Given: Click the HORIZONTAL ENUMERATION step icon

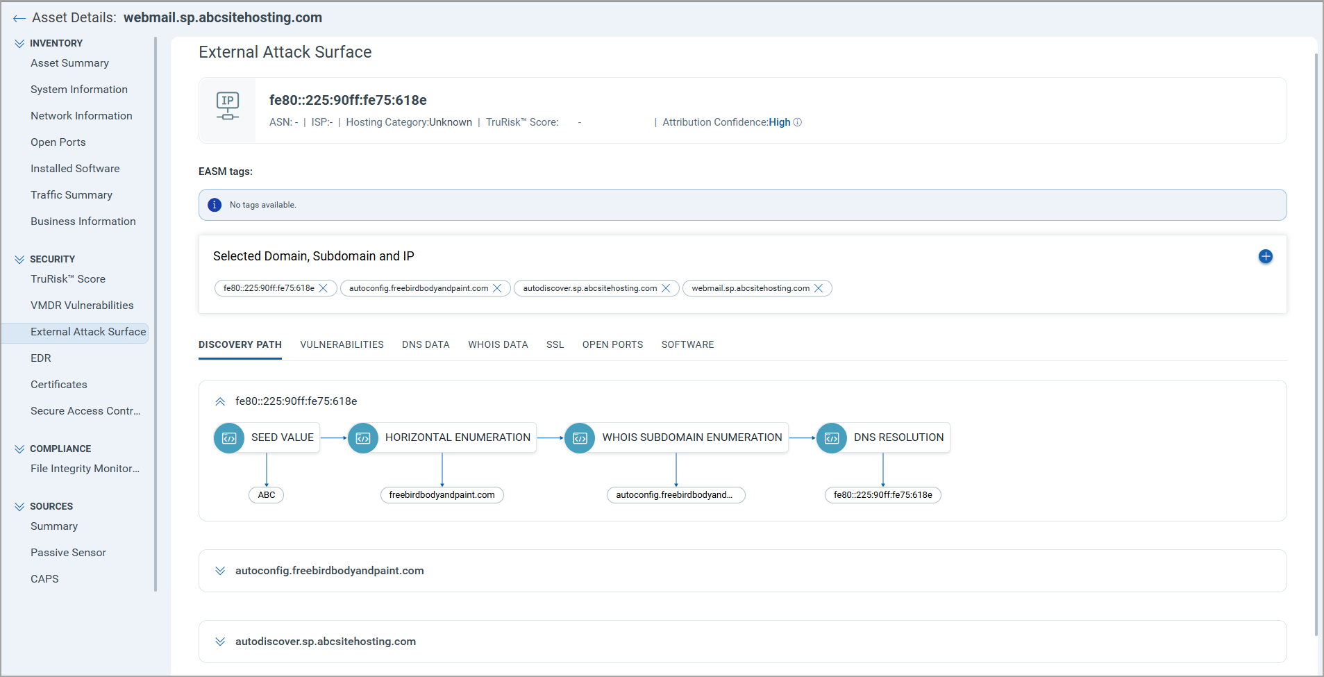Looking at the screenshot, I should pyautogui.click(x=363, y=438).
